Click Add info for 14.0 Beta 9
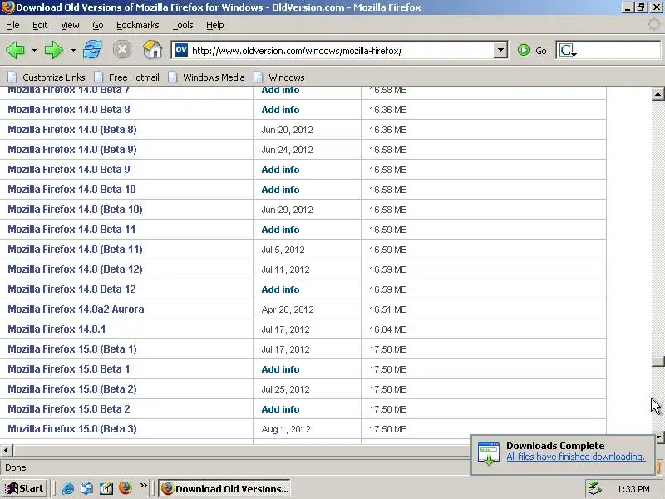The height and width of the screenshot is (499, 665). tap(280, 170)
